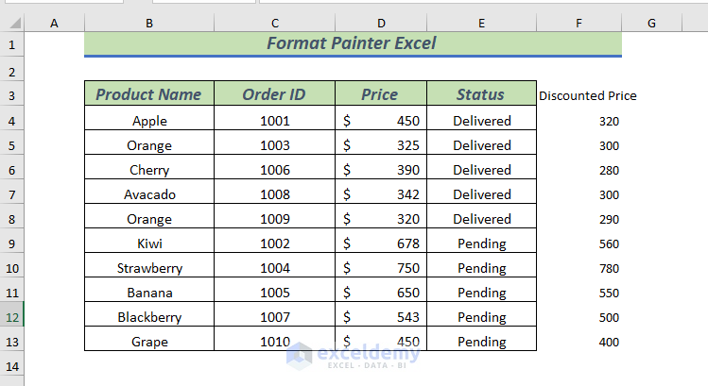This screenshot has height=386, width=708.
Task: Click the Status header cell
Action: (481, 94)
